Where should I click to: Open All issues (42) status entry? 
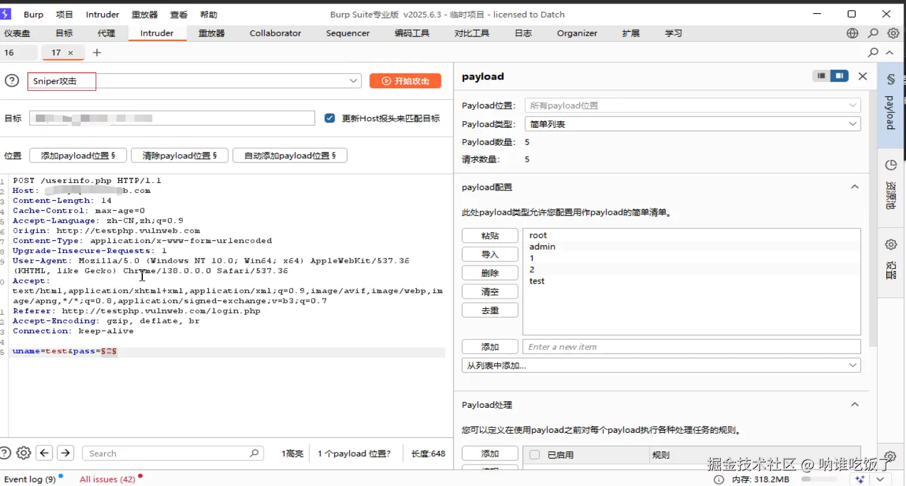point(108,479)
